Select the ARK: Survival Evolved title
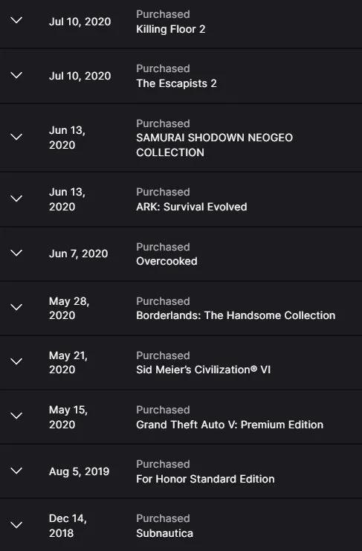 click(x=191, y=207)
